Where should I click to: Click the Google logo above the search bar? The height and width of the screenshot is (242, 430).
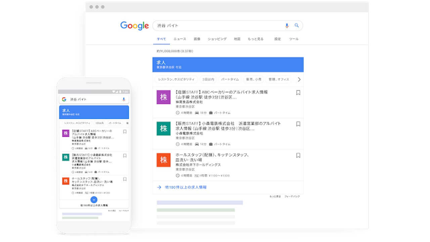[134, 26]
